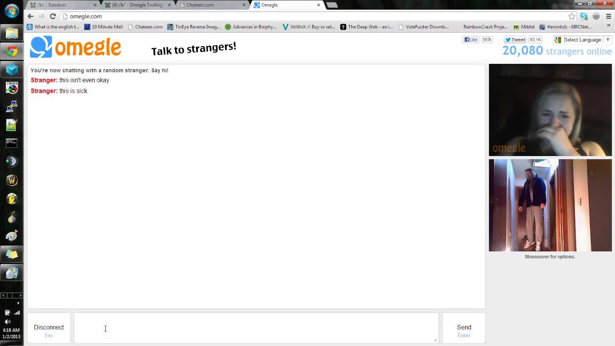Click the Omegle logo
This screenshot has height=346, width=615.
[75, 47]
